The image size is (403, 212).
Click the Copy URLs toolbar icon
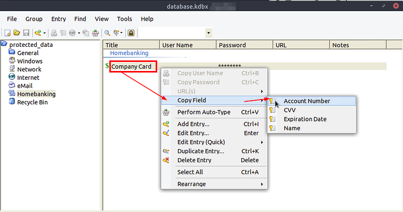click(x=86, y=33)
